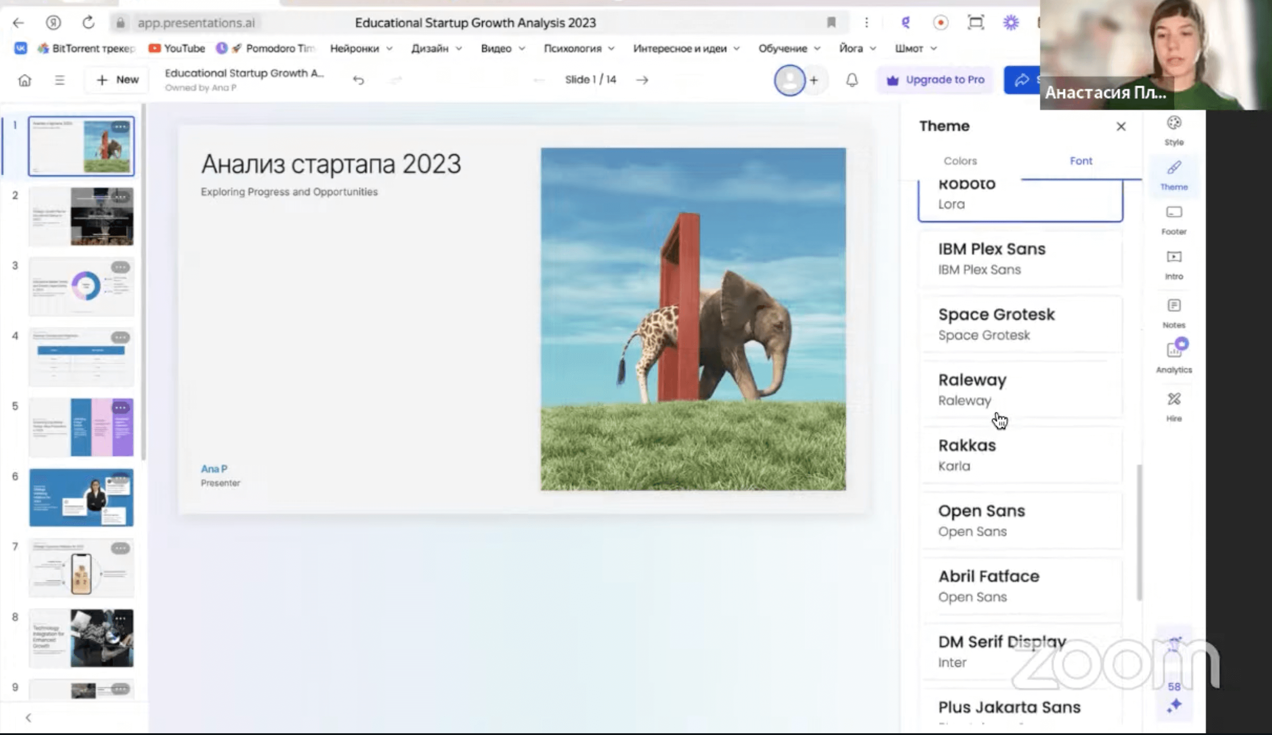Expand the Дизайн bookmarks folder

click(x=436, y=48)
